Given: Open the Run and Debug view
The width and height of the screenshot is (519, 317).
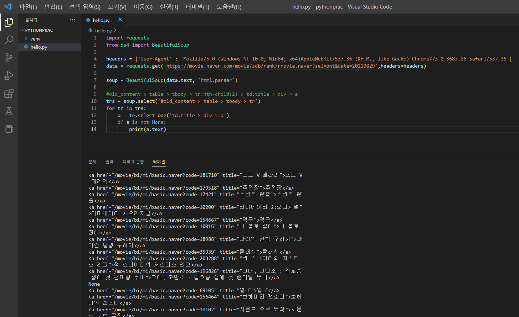Looking at the screenshot, I should [9, 75].
